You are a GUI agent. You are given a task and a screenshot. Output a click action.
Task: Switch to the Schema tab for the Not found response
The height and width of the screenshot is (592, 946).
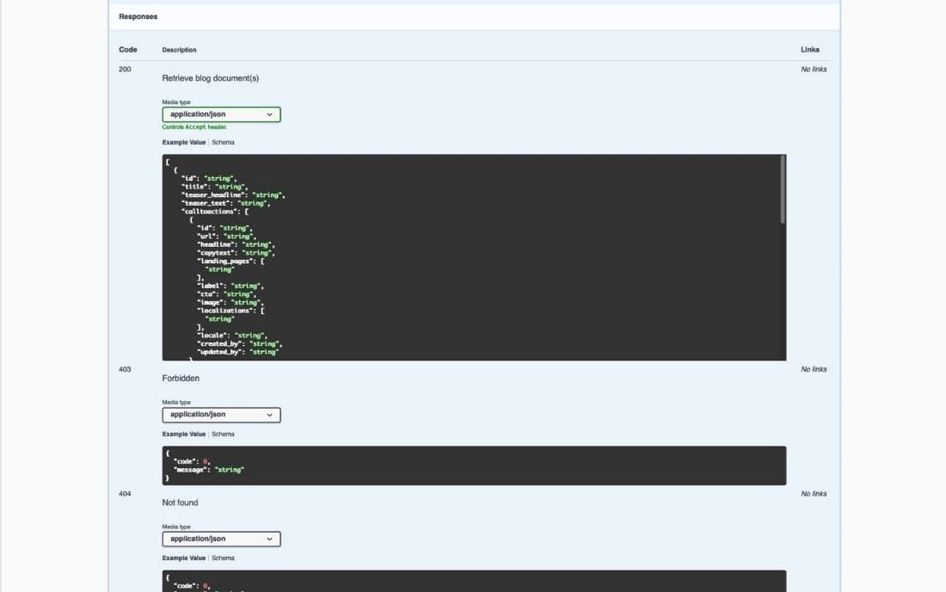[224, 558]
